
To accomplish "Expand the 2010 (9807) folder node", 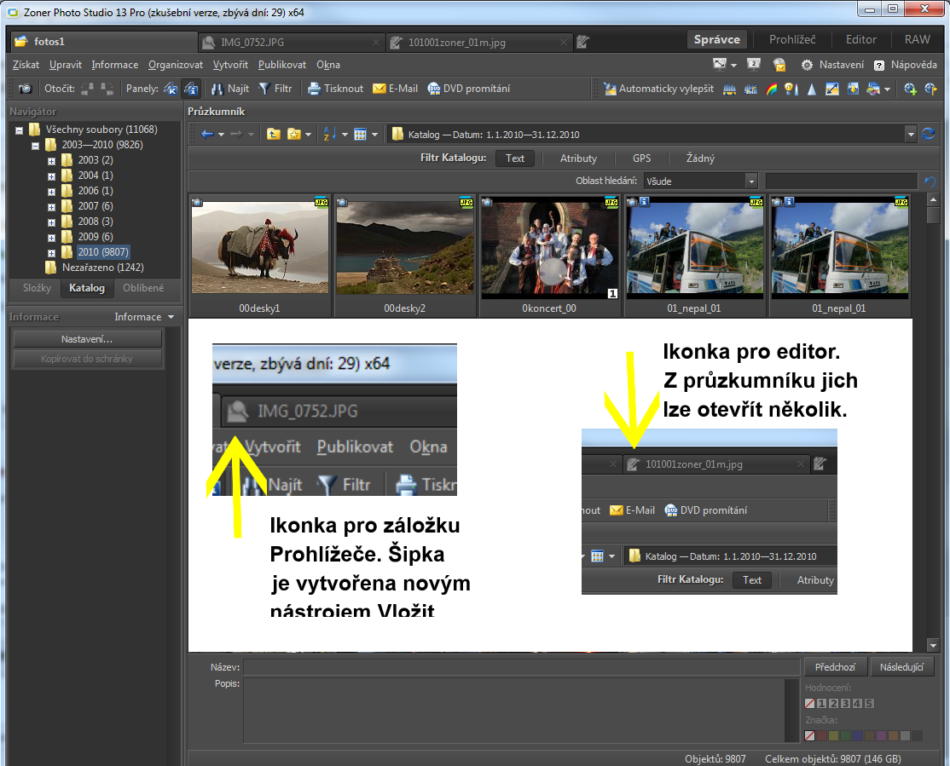I will 51,252.
